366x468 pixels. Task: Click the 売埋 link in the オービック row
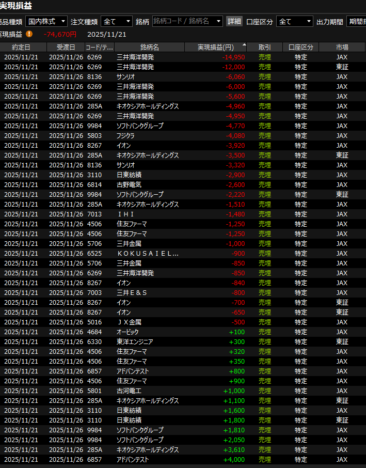[x=264, y=332]
